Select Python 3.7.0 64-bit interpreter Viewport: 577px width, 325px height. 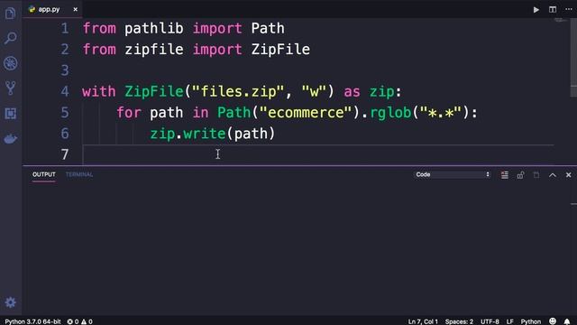click(32, 321)
